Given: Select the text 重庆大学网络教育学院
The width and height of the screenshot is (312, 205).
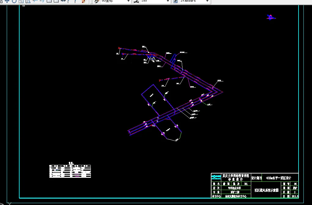Looking at the screenshot, I should [236, 176].
